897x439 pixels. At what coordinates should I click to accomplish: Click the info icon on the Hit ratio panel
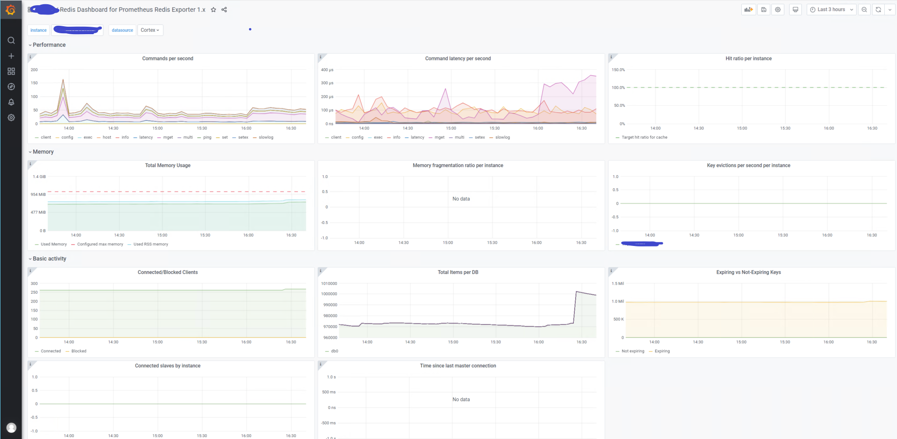pos(611,56)
